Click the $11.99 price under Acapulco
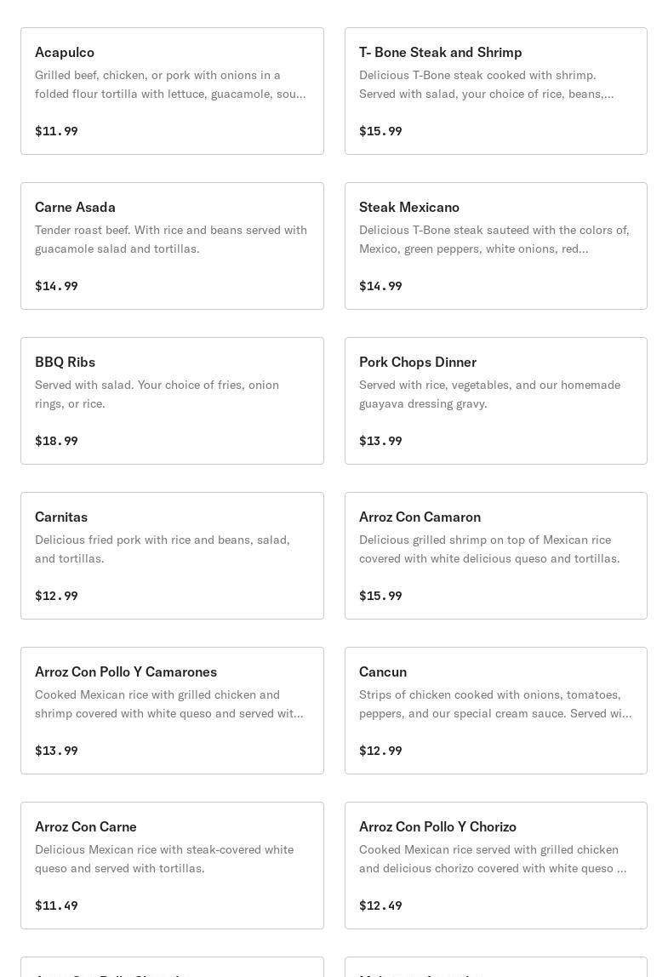Screen dimensions: 668x977 coord(56,131)
